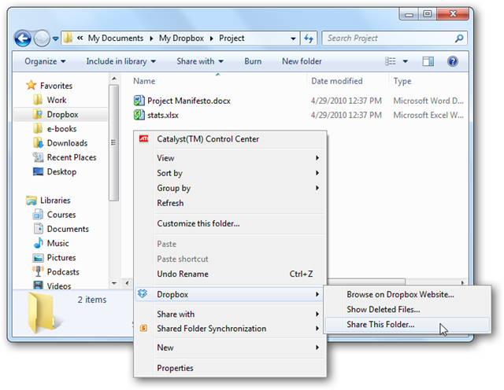Open the change view dropdown arrow
Image resolution: width=504 pixels, height=390 pixels.
405,61
